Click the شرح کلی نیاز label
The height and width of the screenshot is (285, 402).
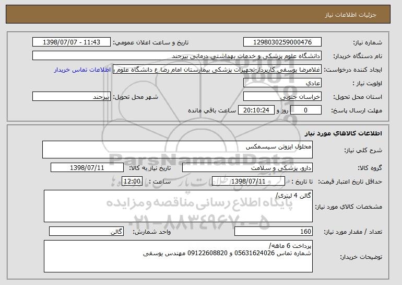click(x=363, y=150)
